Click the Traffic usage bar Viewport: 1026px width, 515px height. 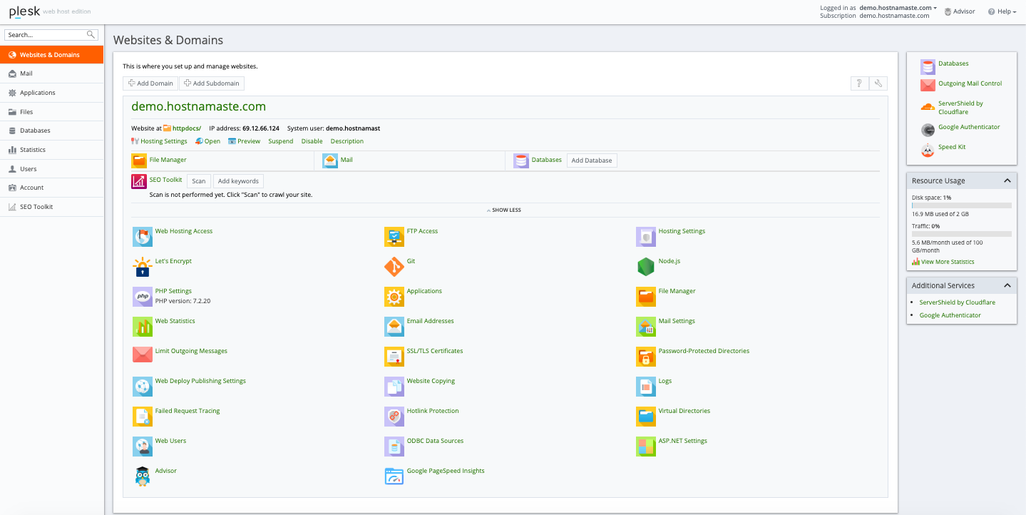tap(962, 234)
